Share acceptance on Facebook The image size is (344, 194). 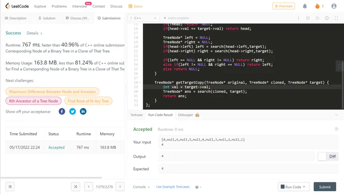[62, 111]
